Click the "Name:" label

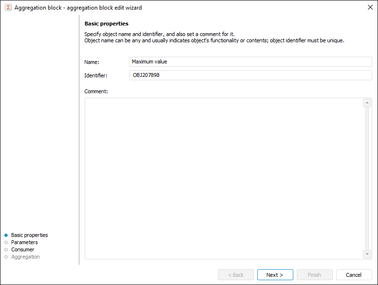[x=91, y=62]
